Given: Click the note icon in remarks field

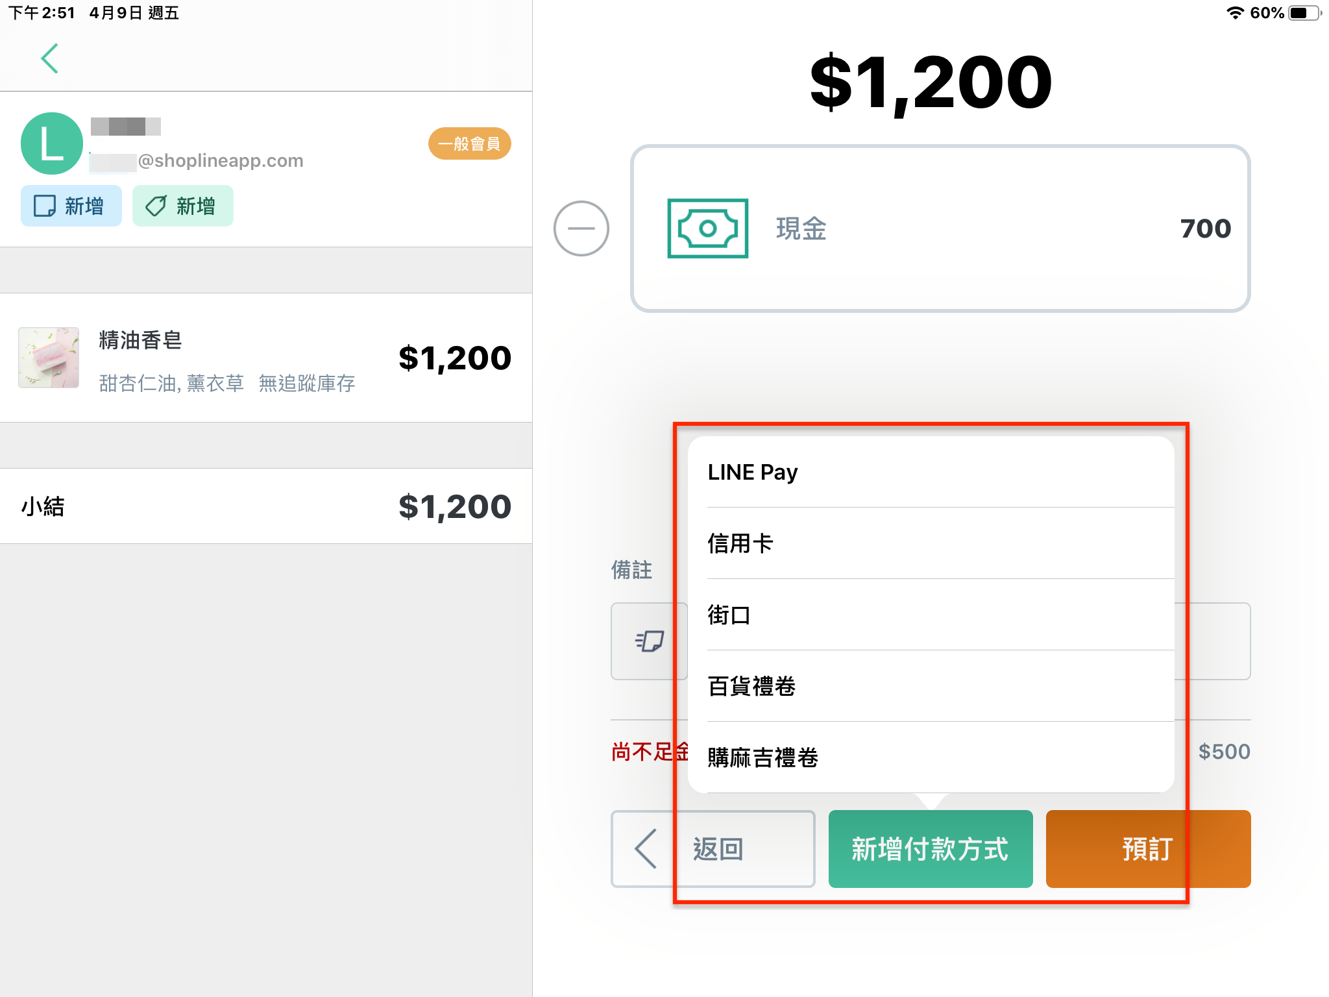Looking at the screenshot, I should tap(650, 641).
